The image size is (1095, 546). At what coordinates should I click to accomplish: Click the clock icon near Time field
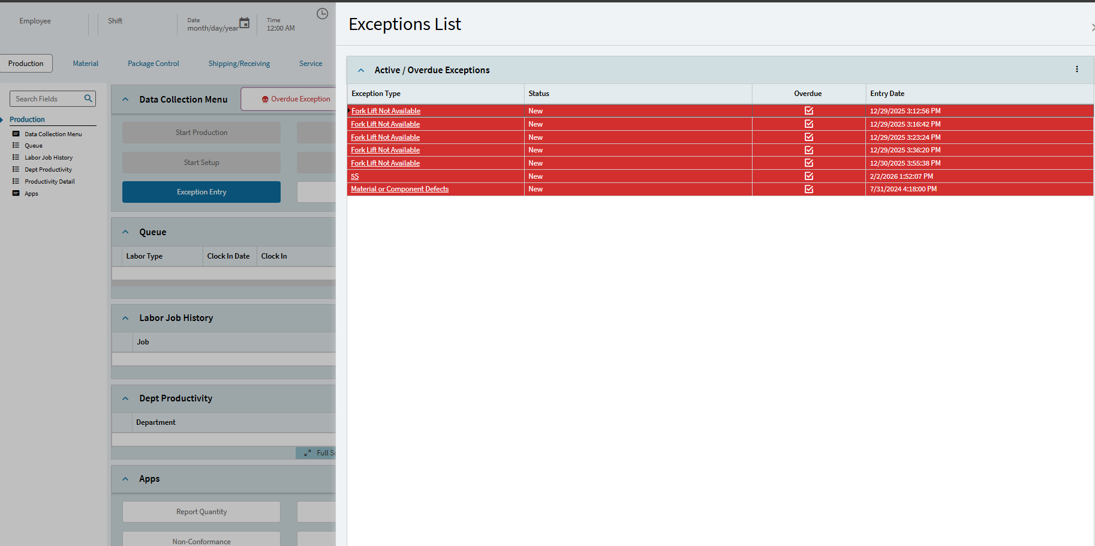point(323,14)
